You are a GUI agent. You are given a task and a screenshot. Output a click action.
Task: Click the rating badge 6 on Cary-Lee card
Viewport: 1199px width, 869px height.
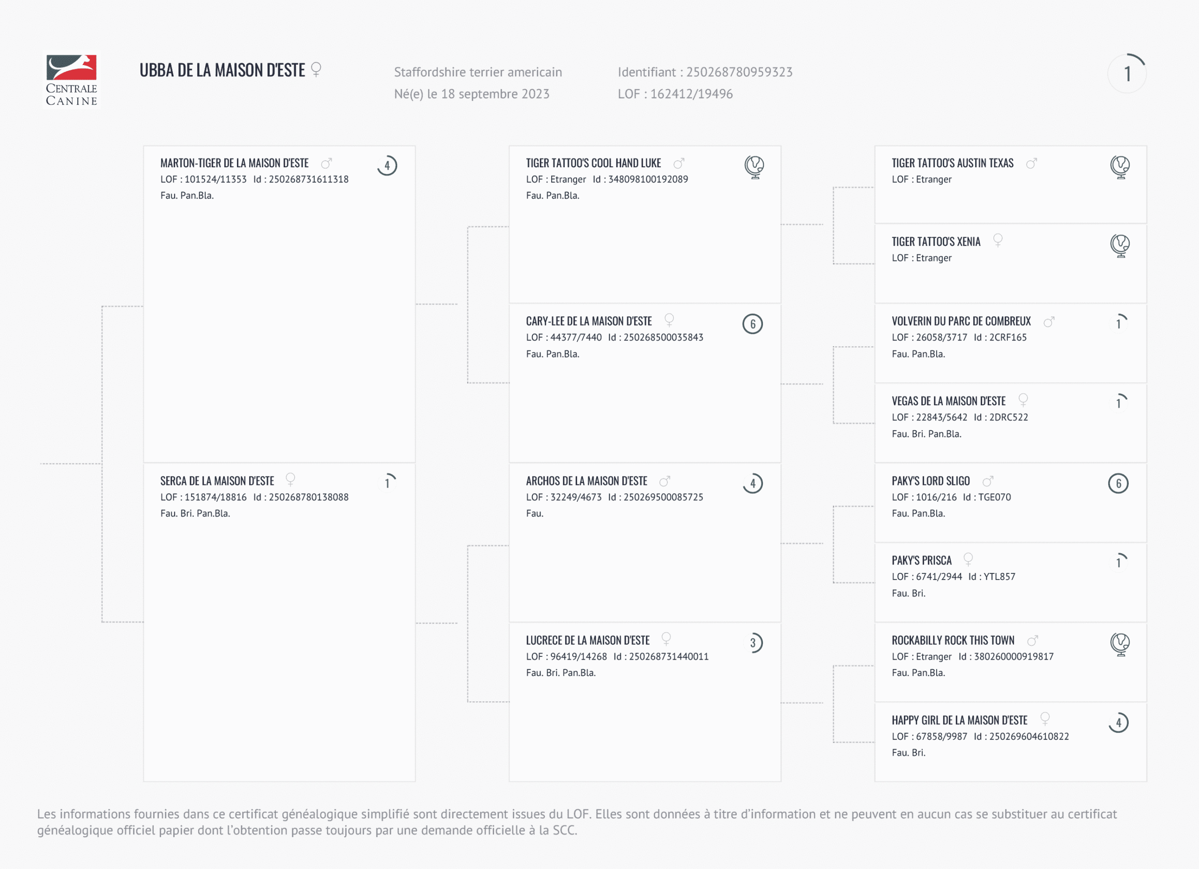(752, 324)
